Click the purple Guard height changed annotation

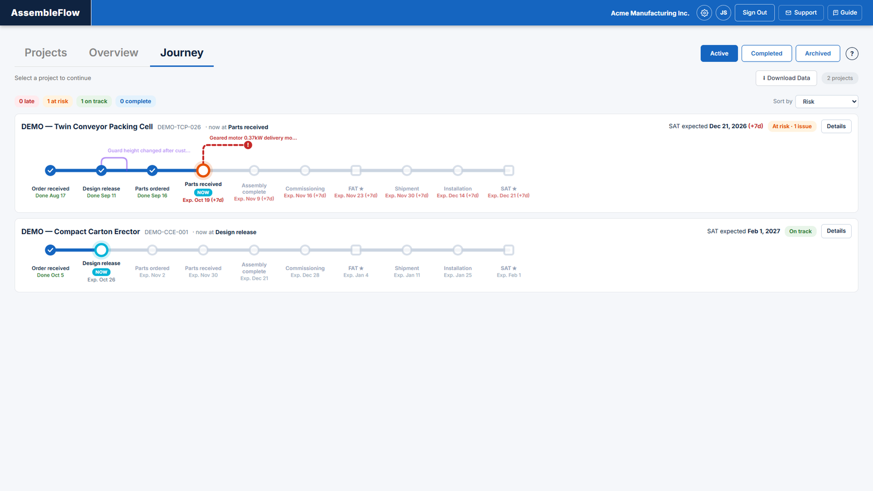(x=149, y=151)
